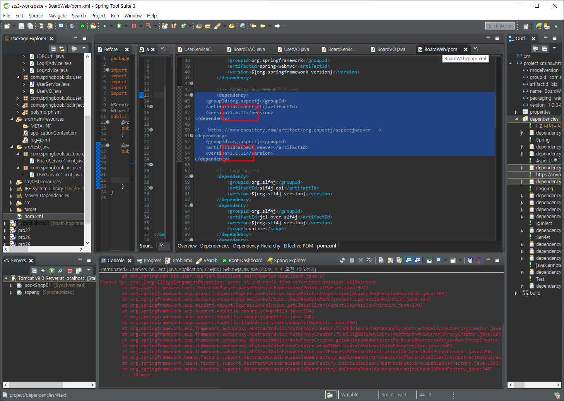This screenshot has width=564, height=401.
Task: Click Package Explorer horizontal scrollbar
Action: 44,249
